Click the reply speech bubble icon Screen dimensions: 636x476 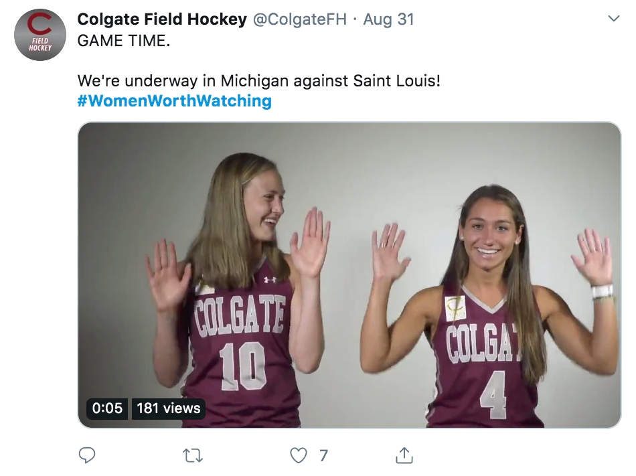point(87,456)
